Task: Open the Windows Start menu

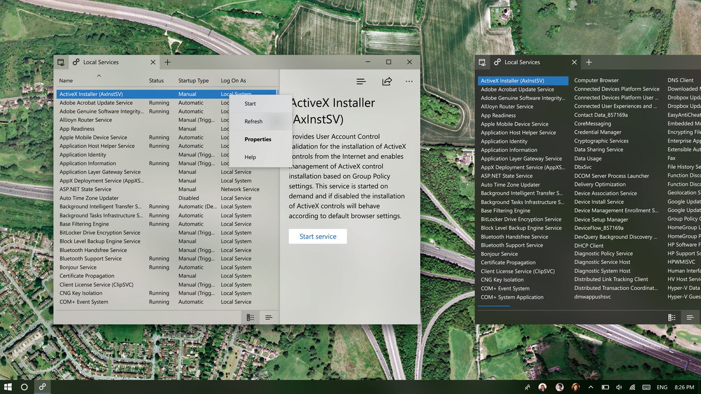Action: (x=8, y=387)
